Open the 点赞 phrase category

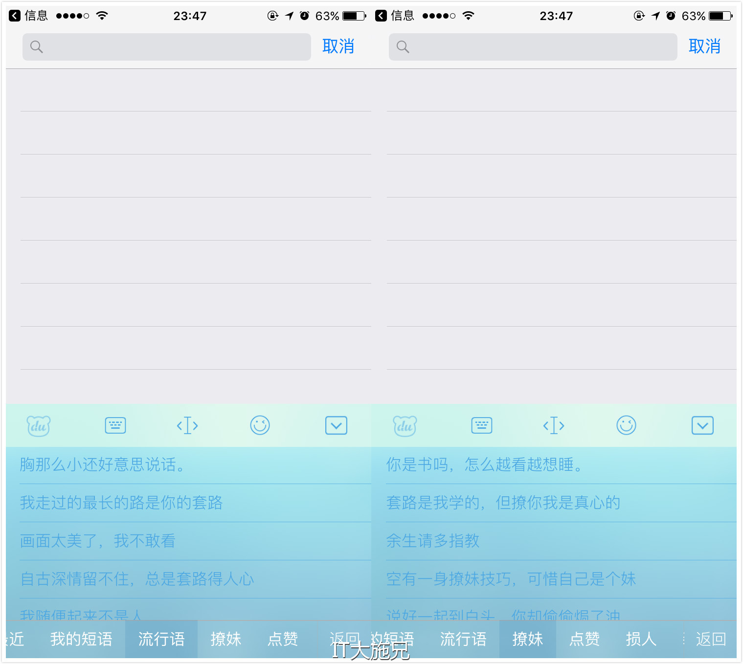click(x=282, y=639)
